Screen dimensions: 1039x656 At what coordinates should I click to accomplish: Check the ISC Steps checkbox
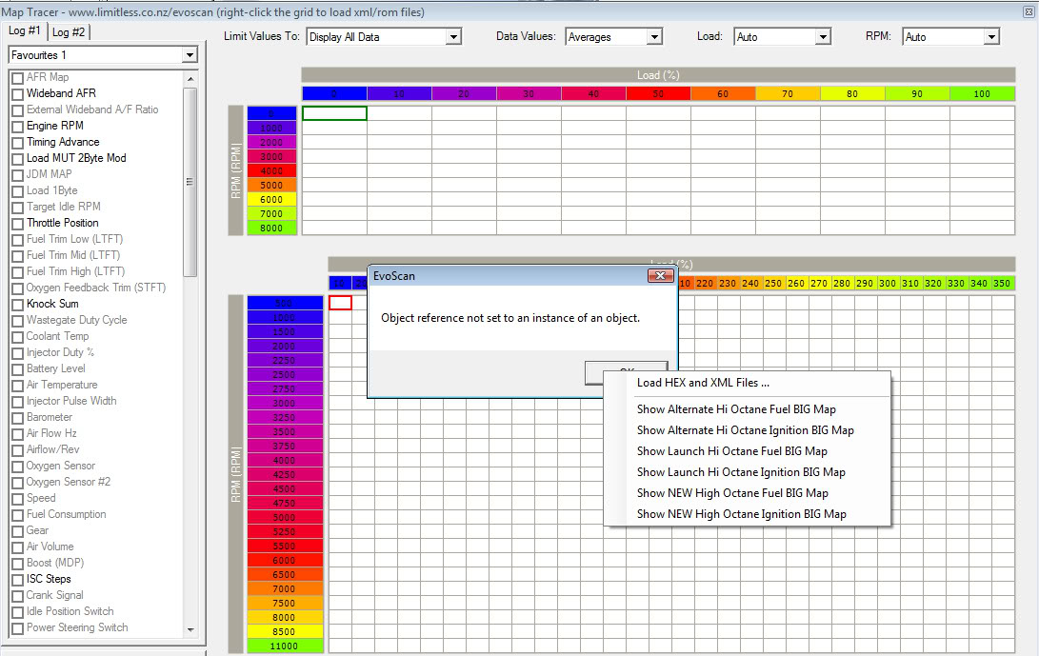pyautogui.click(x=18, y=580)
